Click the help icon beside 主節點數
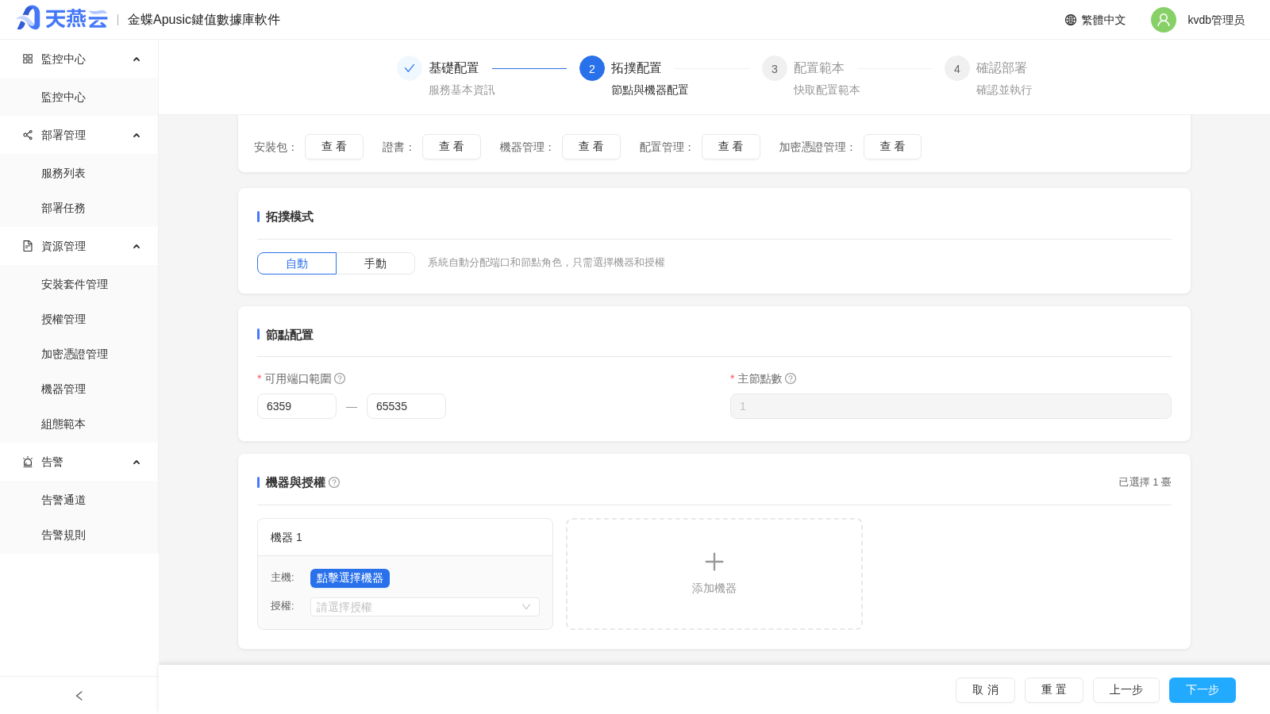The width and height of the screenshot is (1270, 714). point(791,378)
